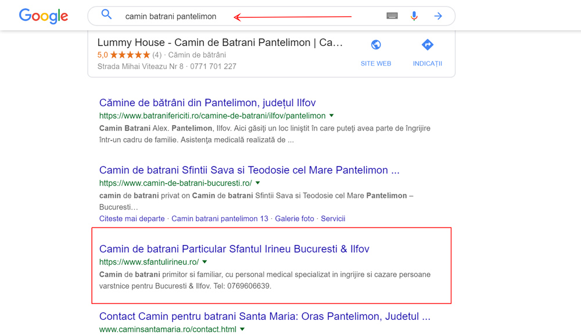Click the camin-de-batrani-bucuresti.ro green URL
The height and width of the screenshot is (336, 581).
click(x=175, y=183)
